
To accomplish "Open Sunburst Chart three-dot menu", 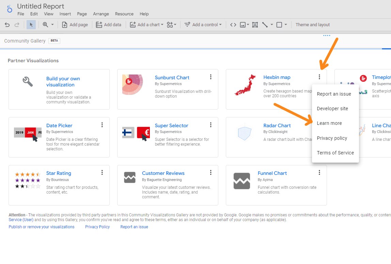I will pyautogui.click(x=211, y=77).
